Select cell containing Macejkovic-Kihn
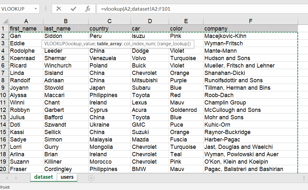Viewport: 308px width, 190px height. (251, 36)
